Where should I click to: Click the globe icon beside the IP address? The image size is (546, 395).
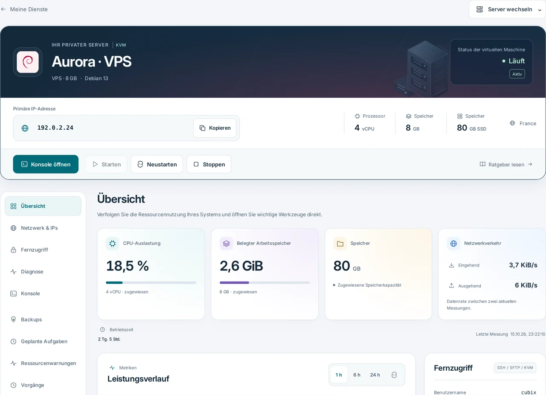point(25,128)
